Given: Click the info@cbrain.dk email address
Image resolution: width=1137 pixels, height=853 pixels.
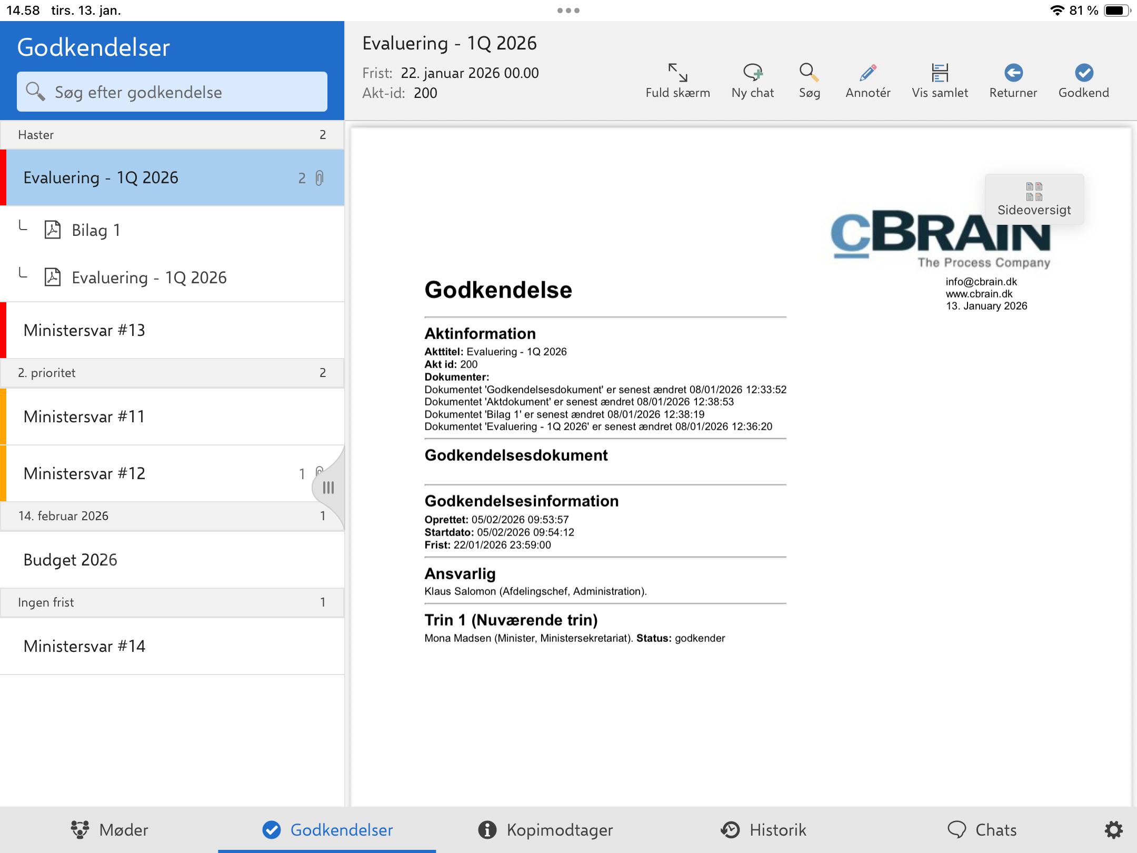Looking at the screenshot, I should (x=981, y=282).
